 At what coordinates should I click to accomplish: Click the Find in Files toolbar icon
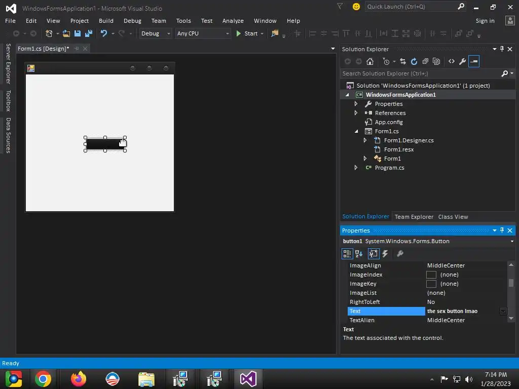275,33
